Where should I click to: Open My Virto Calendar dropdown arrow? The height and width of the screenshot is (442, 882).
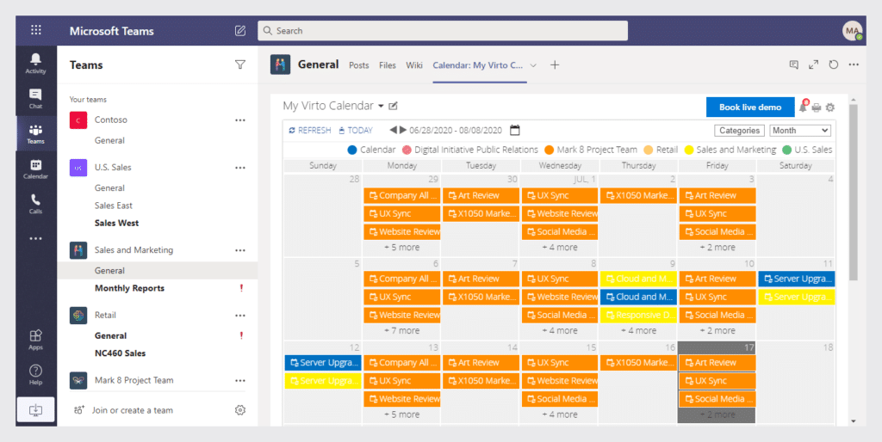381,106
